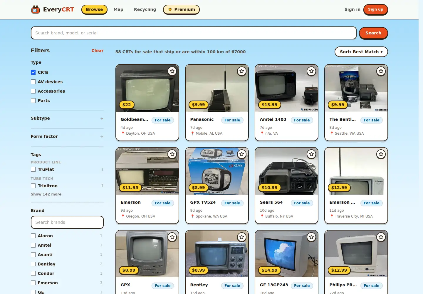Favorite the Goldbeam listing with star icon
The width and height of the screenshot is (423, 294).
pyautogui.click(x=172, y=71)
